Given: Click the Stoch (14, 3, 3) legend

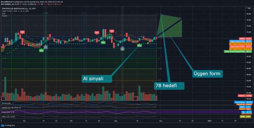Looking at the screenshot, I should (x=8, y=112).
